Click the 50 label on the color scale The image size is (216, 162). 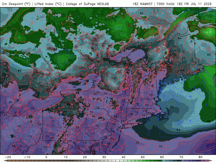coord(143,157)
